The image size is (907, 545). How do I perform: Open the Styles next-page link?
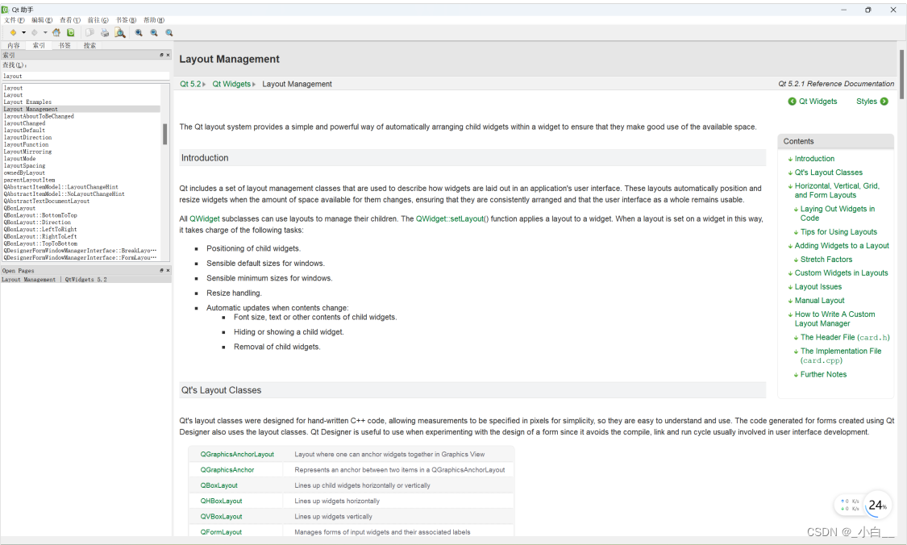tap(867, 102)
